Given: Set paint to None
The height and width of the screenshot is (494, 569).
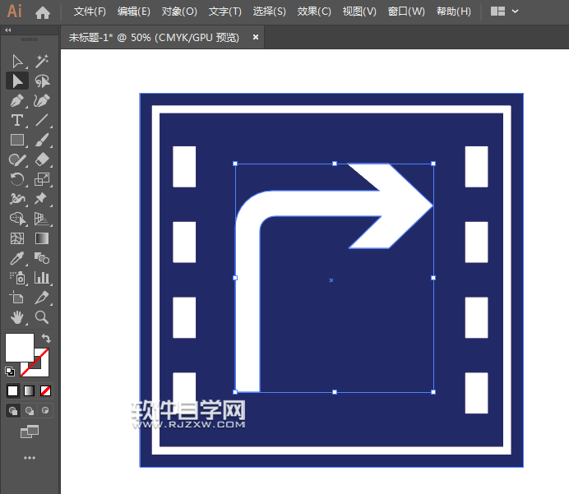Looking at the screenshot, I should tap(45, 390).
